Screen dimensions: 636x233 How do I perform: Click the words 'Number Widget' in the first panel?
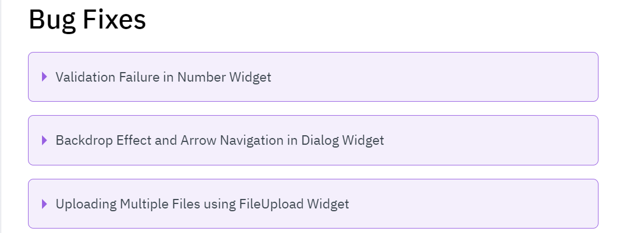point(224,77)
